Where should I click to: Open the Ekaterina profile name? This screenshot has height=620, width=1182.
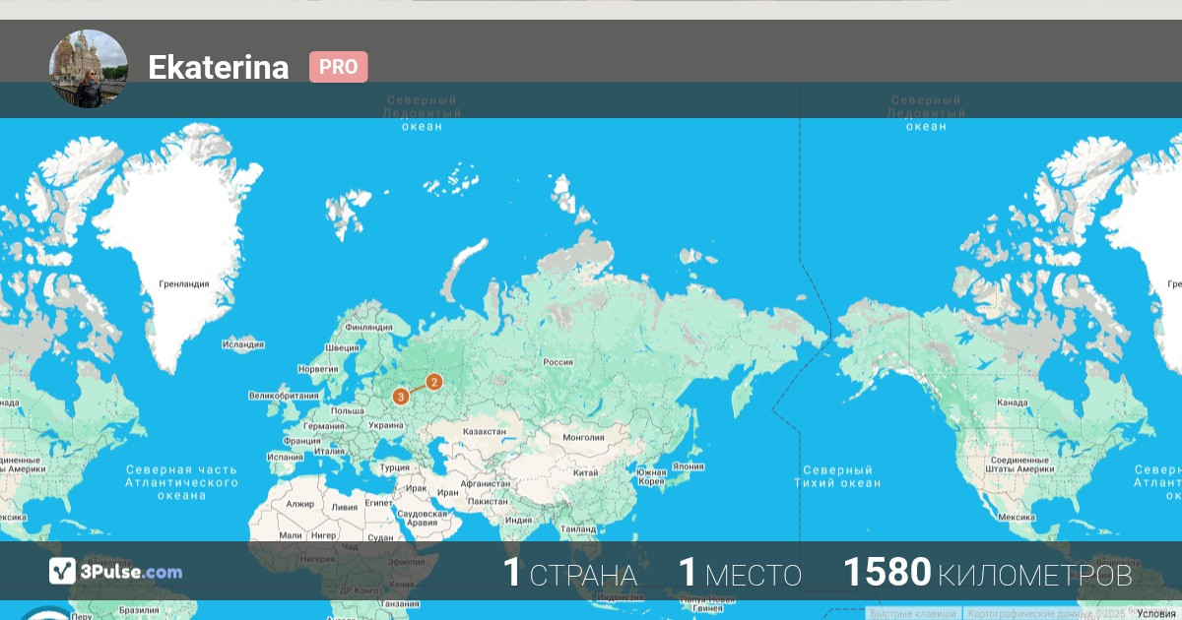(x=218, y=68)
